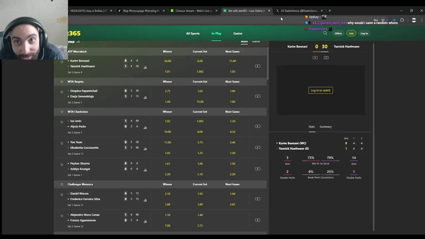The width and height of the screenshot is (425, 239).
Task: Open stats chart for Yue Yuan vs Cocciaretto
Action: tap(145, 149)
